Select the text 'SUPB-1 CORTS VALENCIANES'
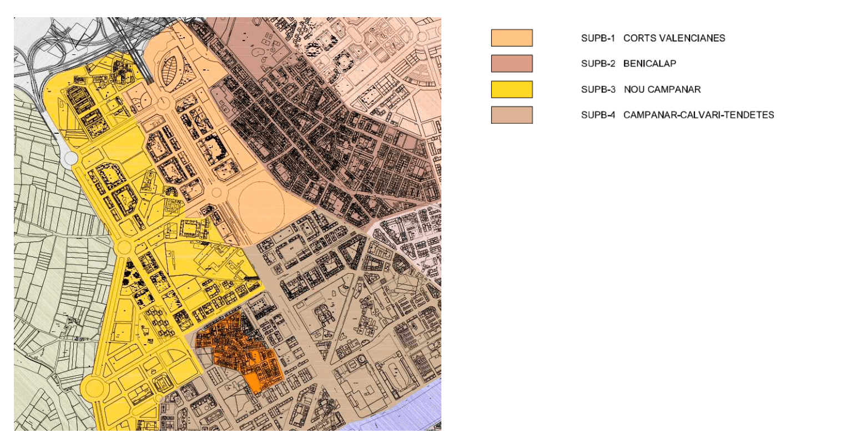Image resolution: width=846 pixels, height=443 pixels. 653,38
